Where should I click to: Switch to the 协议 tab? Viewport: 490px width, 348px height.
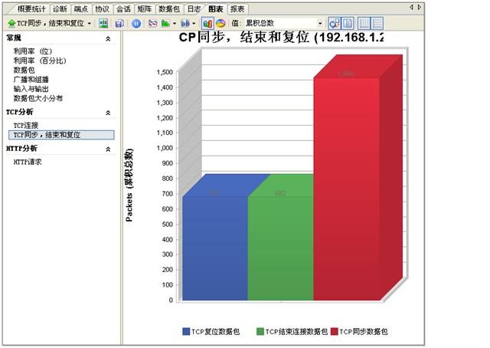pyautogui.click(x=102, y=9)
